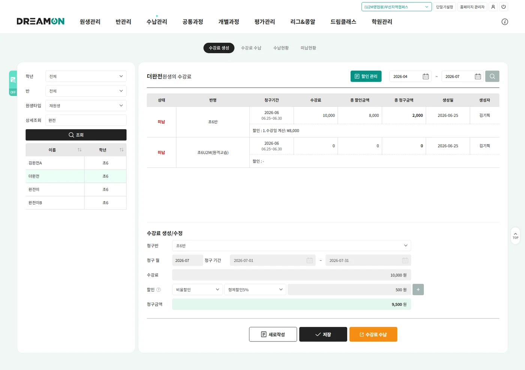Click the 미납 status of 초6U2M(원격교습) row
The width and height of the screenshot is (525, 370).
point(161,153)
